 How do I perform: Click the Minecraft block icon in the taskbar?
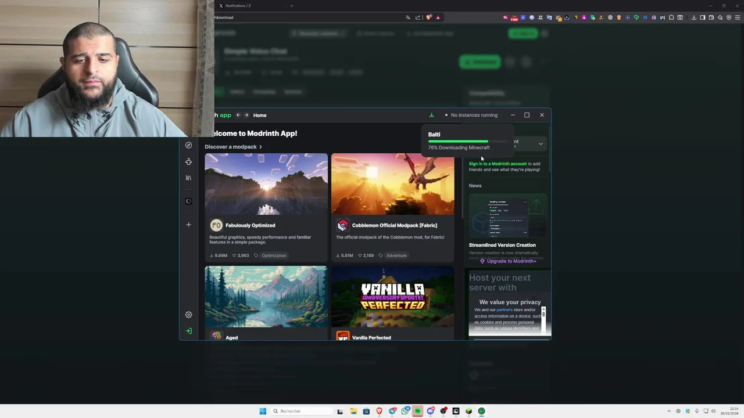click(468, 411)
